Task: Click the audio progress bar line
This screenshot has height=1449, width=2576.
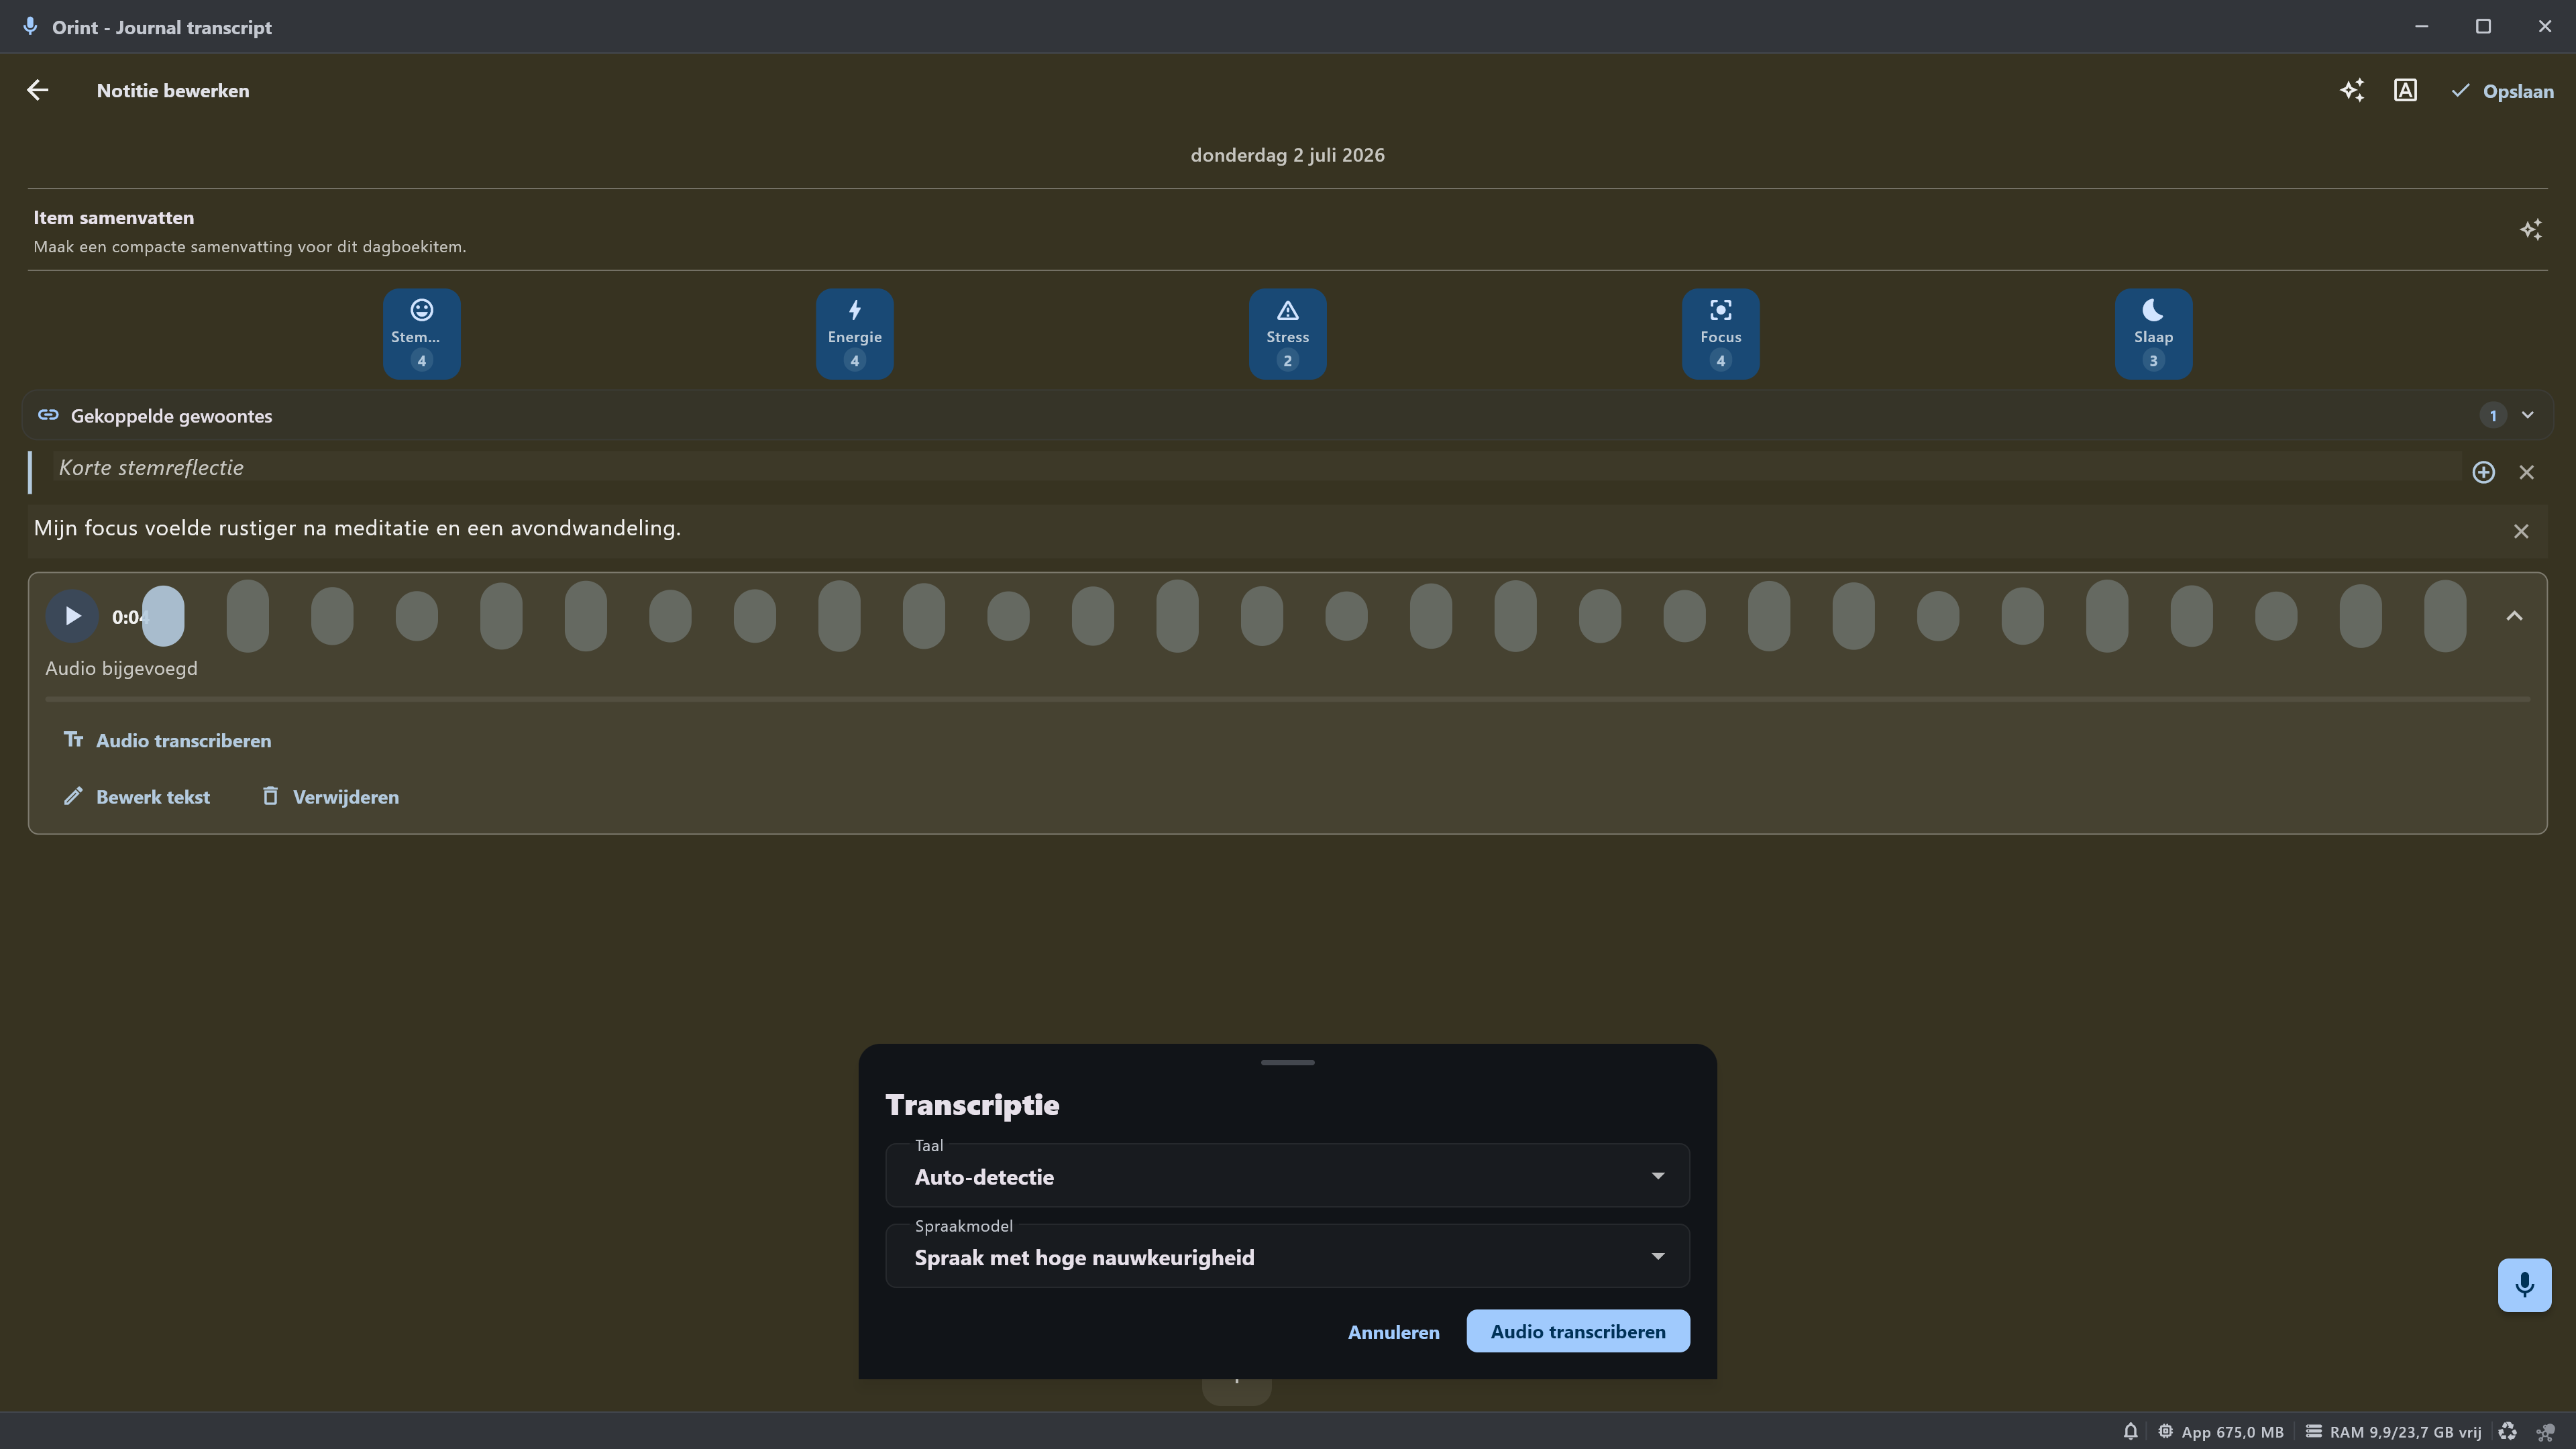Action: pyautogui.click(x=1287, y=699)
